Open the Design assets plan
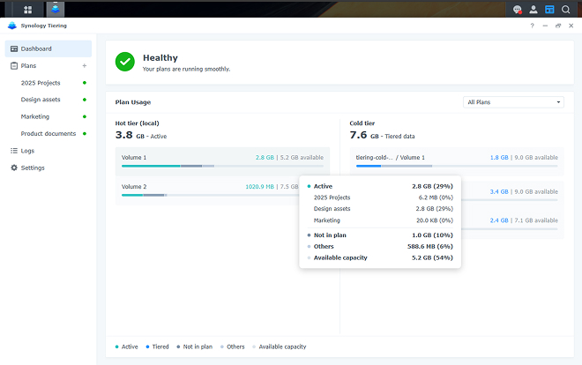 [41, 100]
